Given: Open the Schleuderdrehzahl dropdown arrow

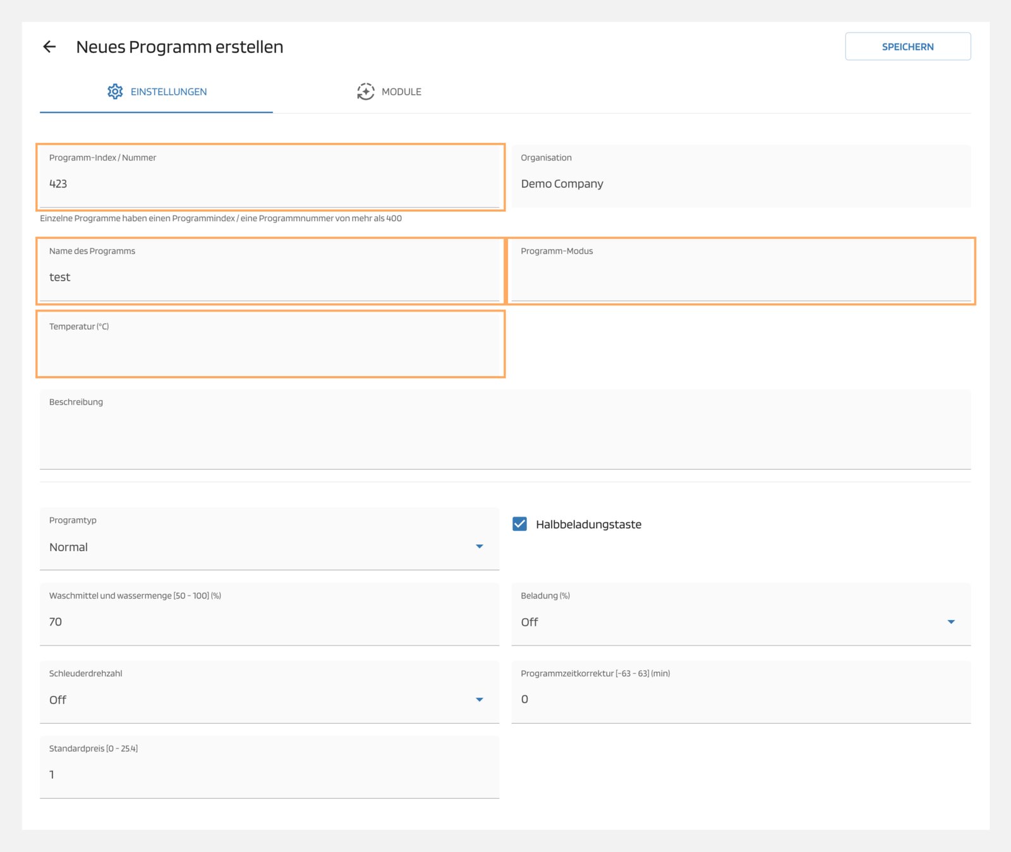Looking at the screenshot, I should click(x=479, y=700).
